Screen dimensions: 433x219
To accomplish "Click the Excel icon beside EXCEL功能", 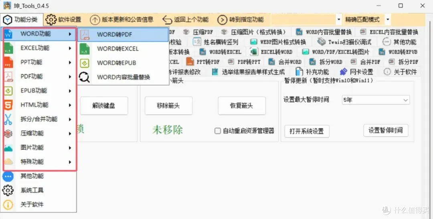I will [8, 48].
